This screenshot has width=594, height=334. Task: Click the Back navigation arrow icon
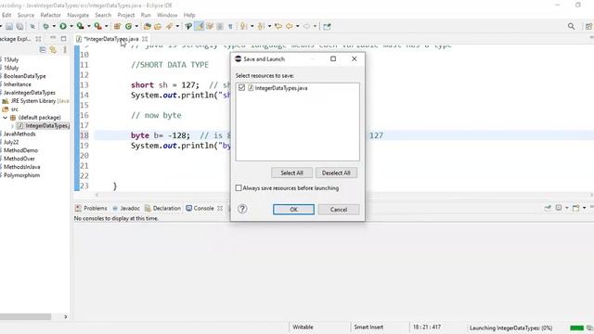(x=290, y=26)
